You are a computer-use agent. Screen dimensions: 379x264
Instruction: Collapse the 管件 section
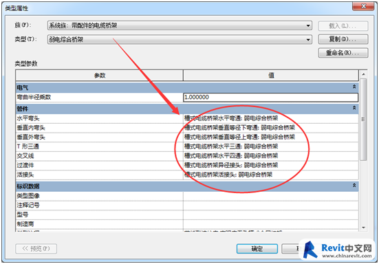pos(354,108)
